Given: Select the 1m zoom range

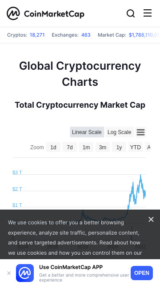Looking at the screenshot, I should pos(86,147).
